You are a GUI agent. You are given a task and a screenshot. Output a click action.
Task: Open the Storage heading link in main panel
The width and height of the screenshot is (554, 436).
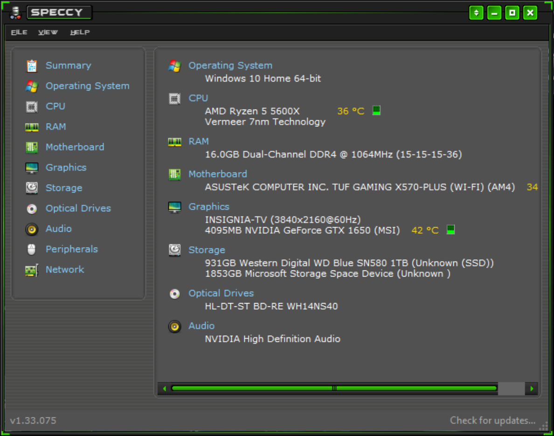[x=207, y=250]
